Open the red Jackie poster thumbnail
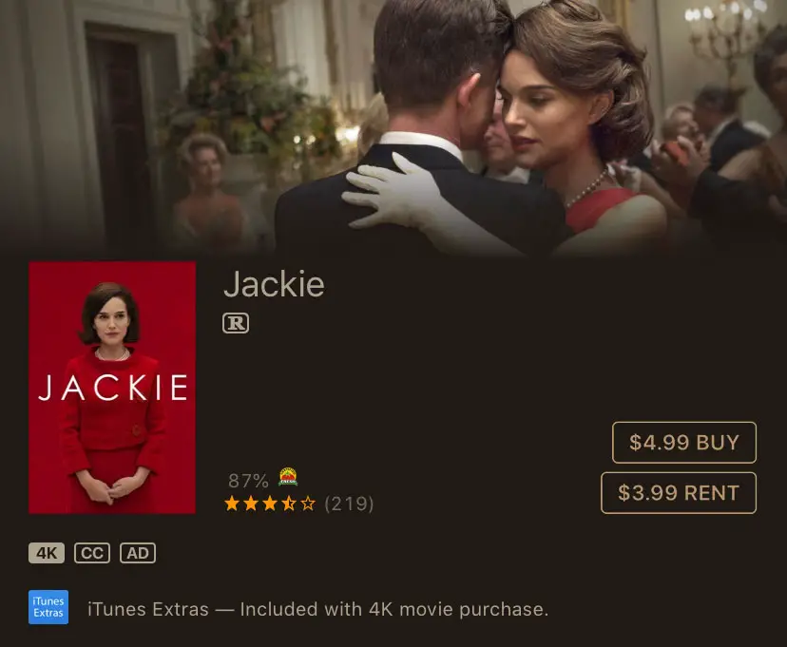Screen dimensions: 787x647 coord(112,388)
